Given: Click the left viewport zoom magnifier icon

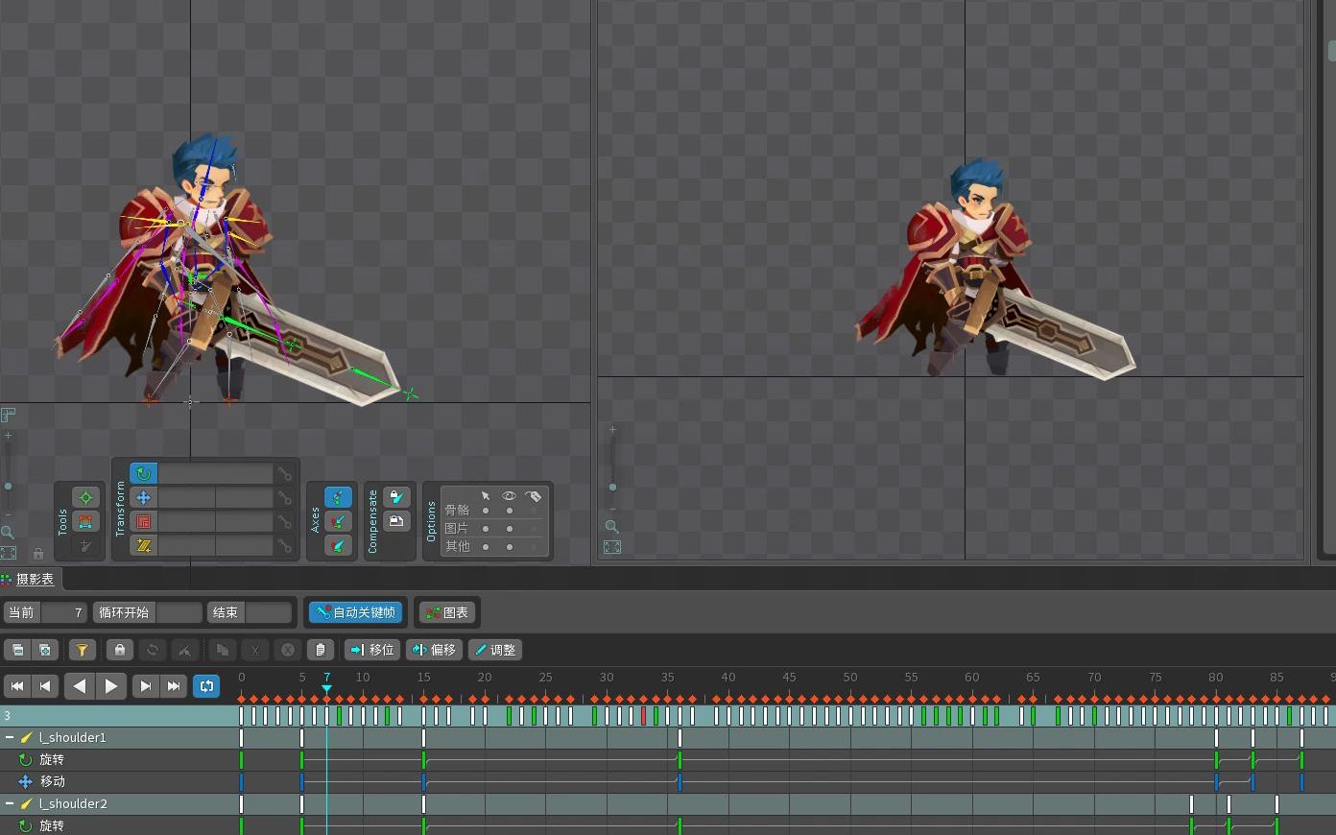Looking at the screenshot, I should [x=8, y=532].
